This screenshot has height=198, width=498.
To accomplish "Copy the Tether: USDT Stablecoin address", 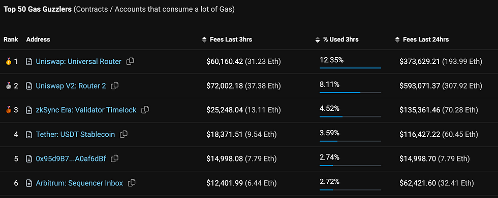I will point(123,134).
